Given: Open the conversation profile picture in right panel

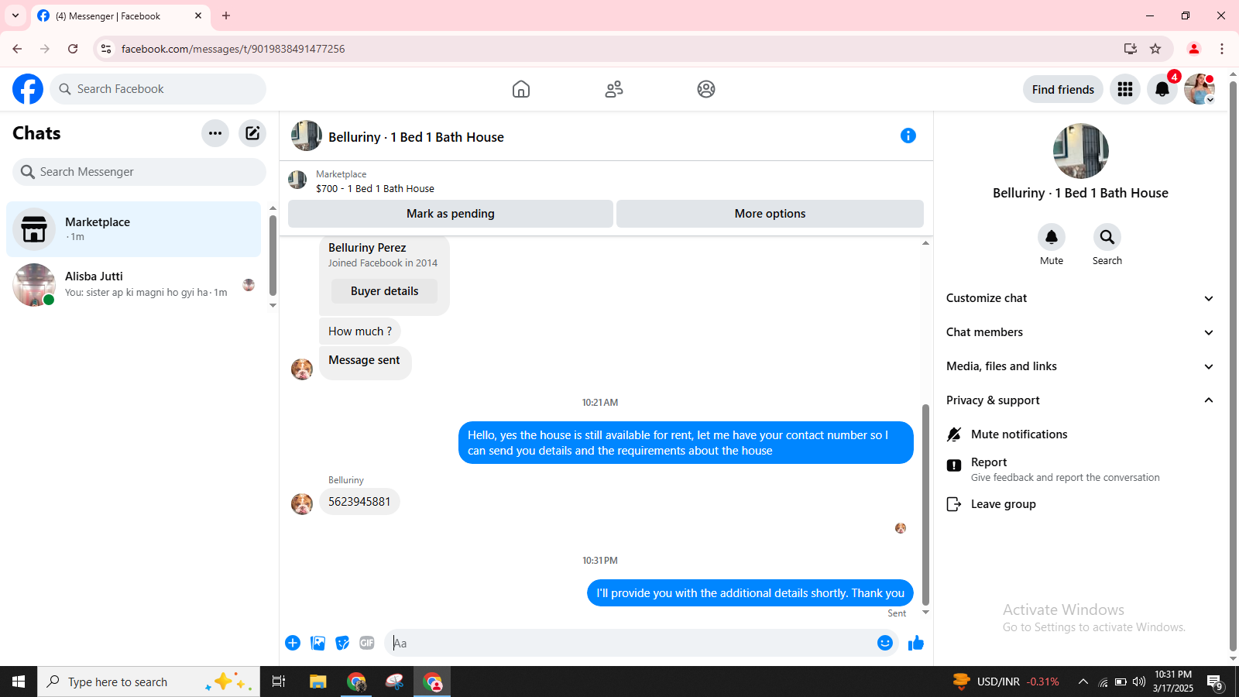Looking at the screenshot, I should (x=1081, y=151).
